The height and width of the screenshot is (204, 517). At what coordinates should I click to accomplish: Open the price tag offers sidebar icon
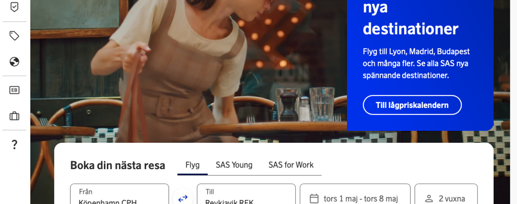[x=14, y=36]
